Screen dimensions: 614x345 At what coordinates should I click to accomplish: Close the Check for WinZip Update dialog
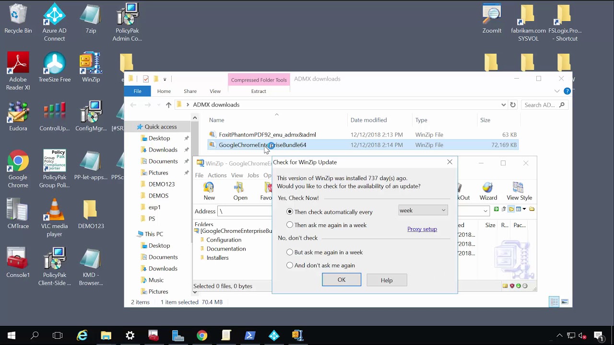coord(449,162)
